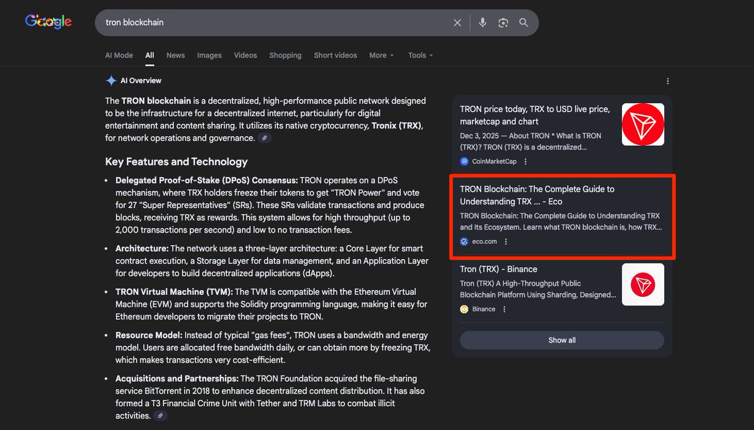Switch to the Videos tab
The width and height of the screenshot is (754, 430).
pyautogui.click(x=245, y=55)
